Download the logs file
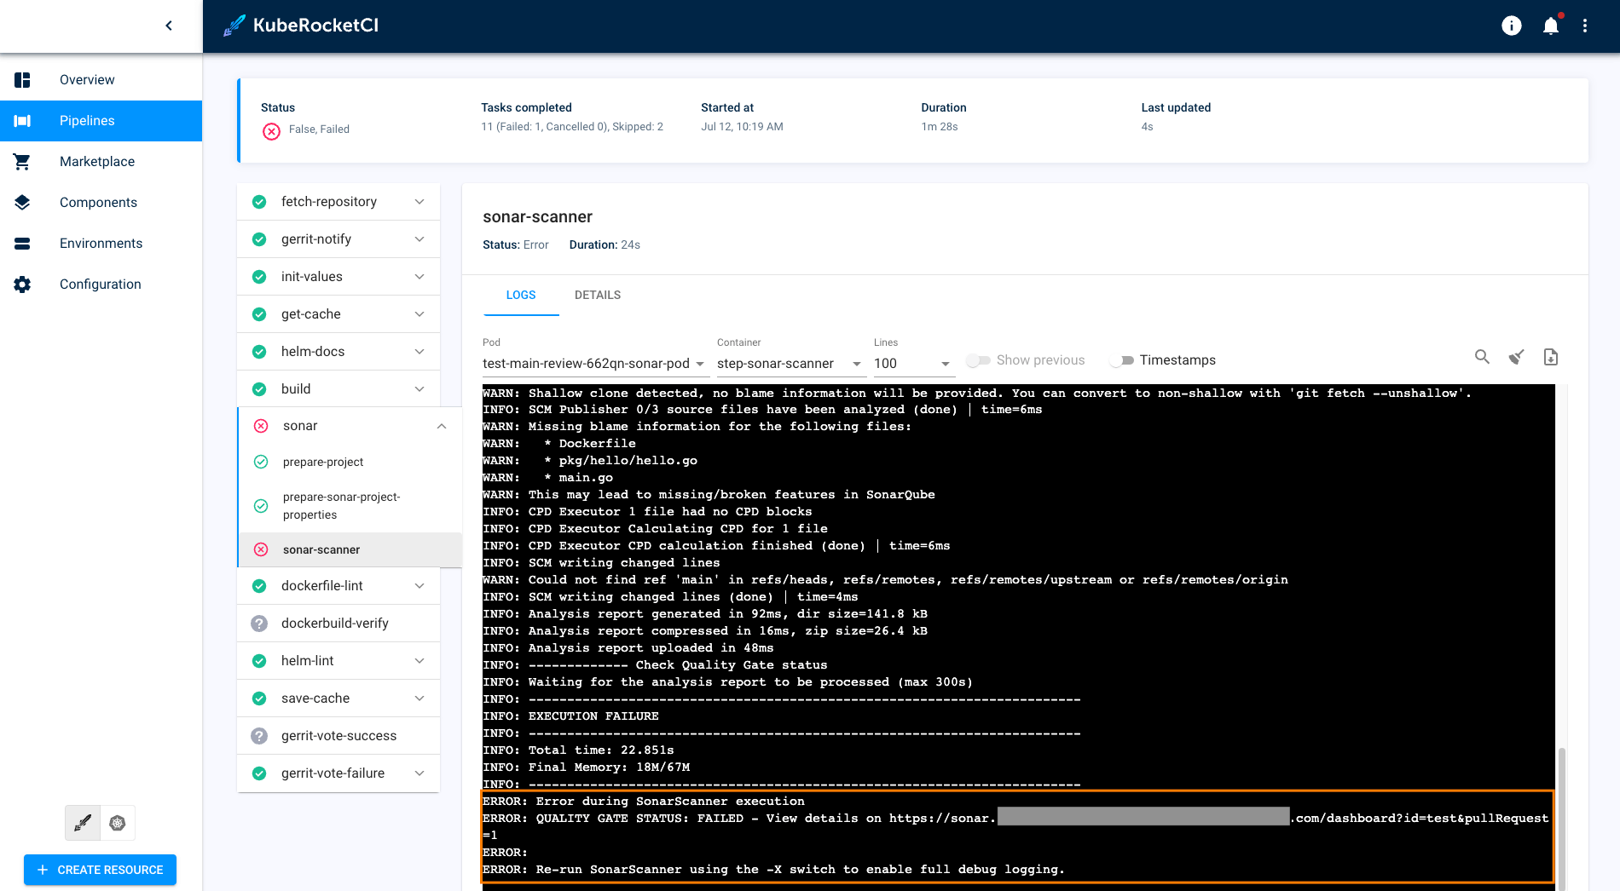The height and width of the screenshot is (891, 1620). click(x=1550, y=357)
